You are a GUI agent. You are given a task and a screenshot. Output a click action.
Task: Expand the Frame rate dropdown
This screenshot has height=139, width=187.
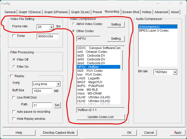tap(51, 27)
